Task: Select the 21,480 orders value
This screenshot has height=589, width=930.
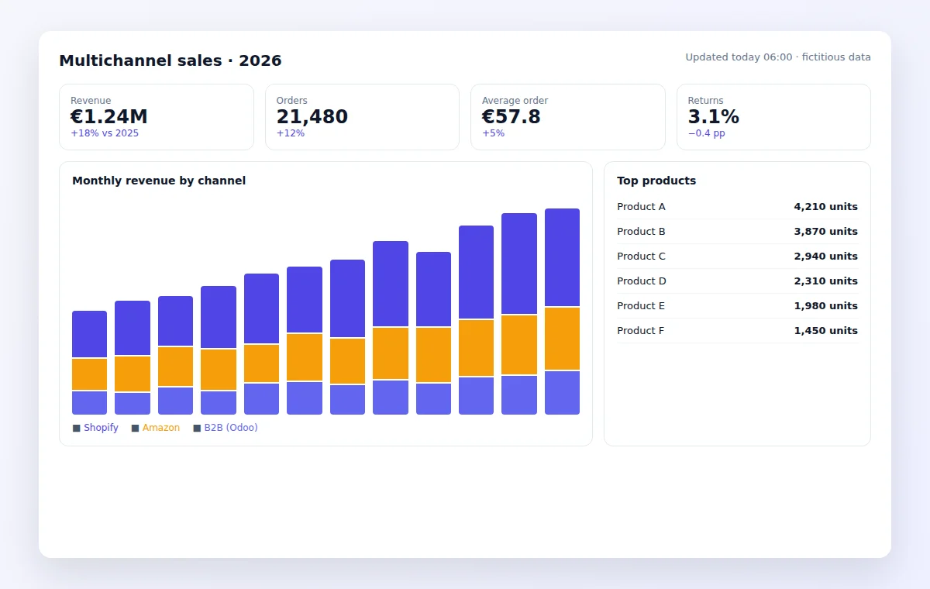Action: pyautogui.click(x=312, y=117)
